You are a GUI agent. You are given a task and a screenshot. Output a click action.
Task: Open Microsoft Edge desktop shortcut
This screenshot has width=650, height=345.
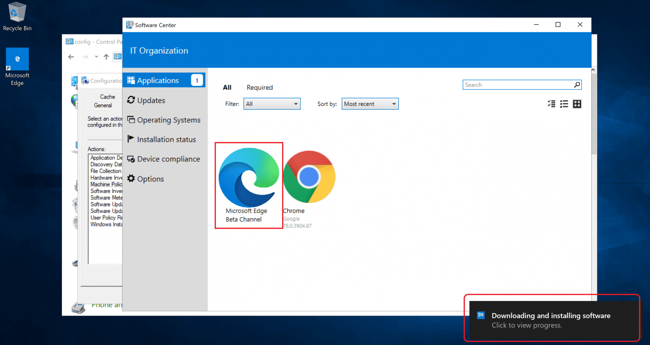point(17,67)
